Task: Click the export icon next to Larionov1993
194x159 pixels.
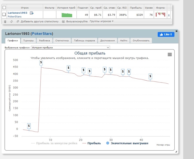Action: click(32, 13)
